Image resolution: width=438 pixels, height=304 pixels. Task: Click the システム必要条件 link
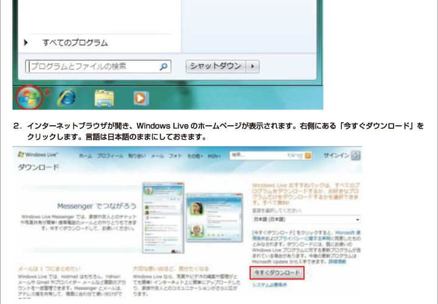tap(269, 285)
